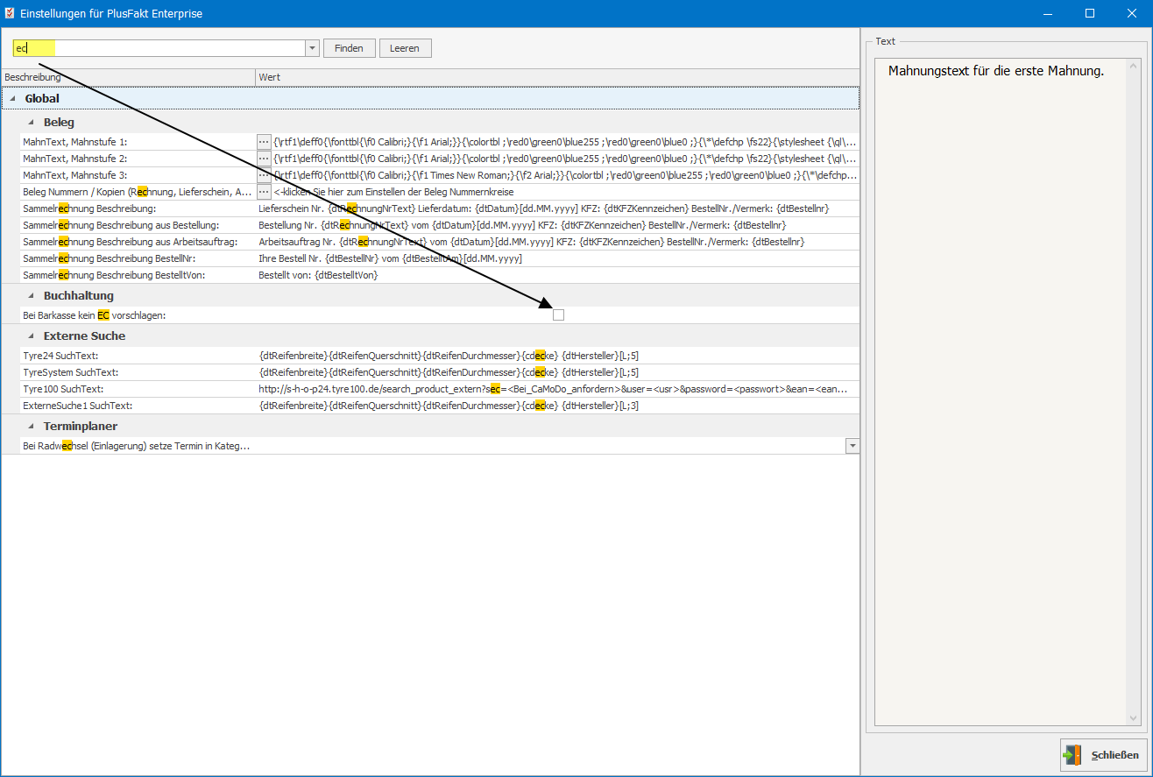1153x777 pixels.
Task: Click value 'Bestellt von: {dtBestelltVon}'
Action: (x=318, y=275)
